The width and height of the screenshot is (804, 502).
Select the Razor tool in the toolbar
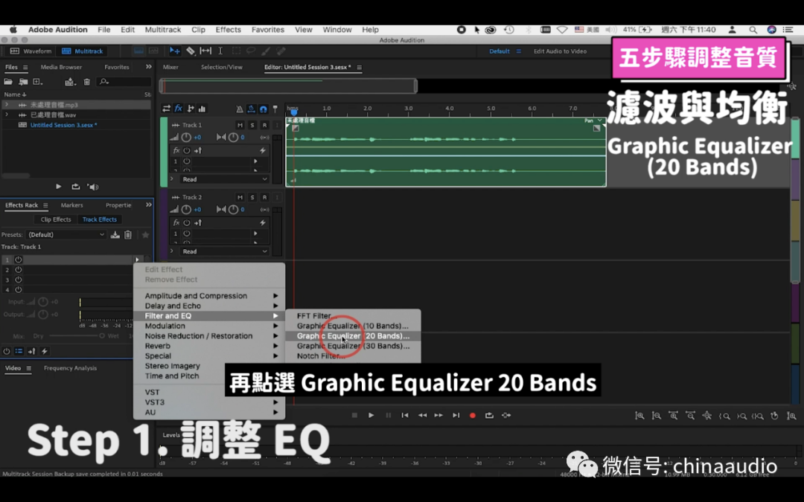(191, 51)
